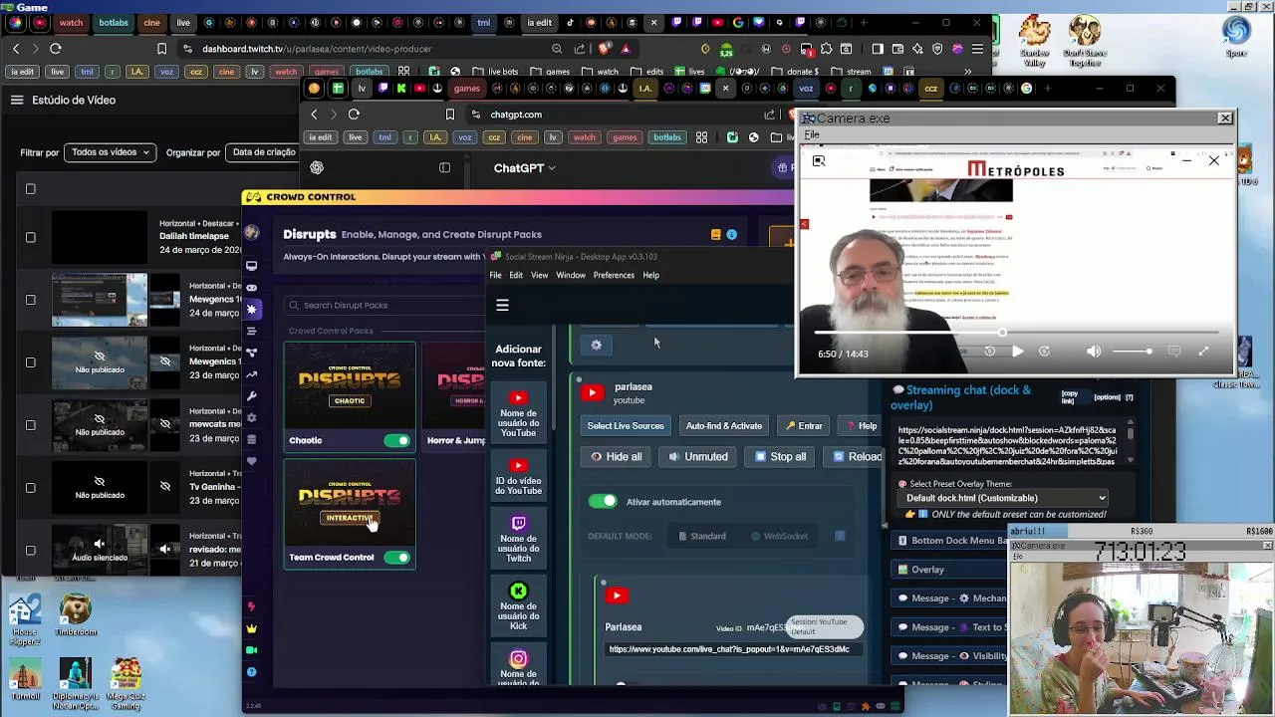
Task: Click the crown icon in Crowd Control sidebar
Action: coord(251,628)
